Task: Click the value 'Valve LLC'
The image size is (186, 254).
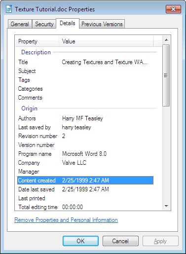Action: pyautogui.click(x=74, y=163)
